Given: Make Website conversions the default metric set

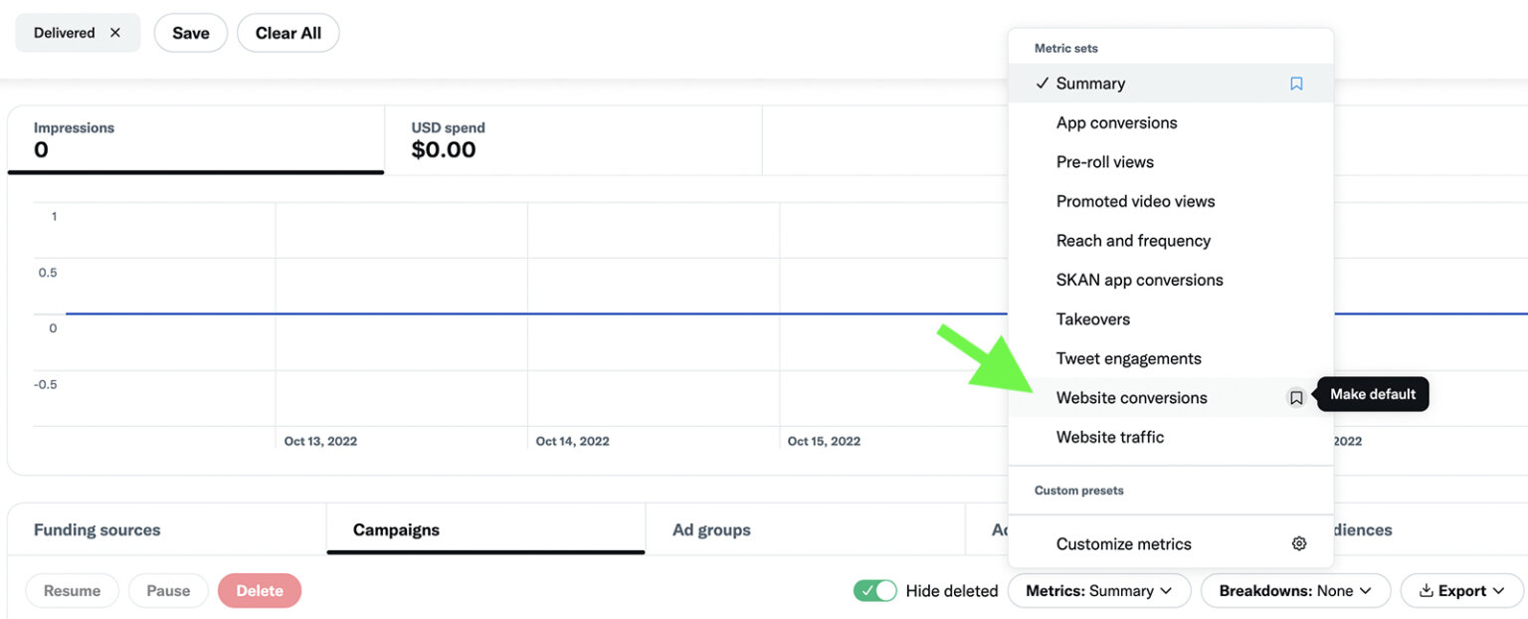Looking at the screenshot, I should point(1295,397).
